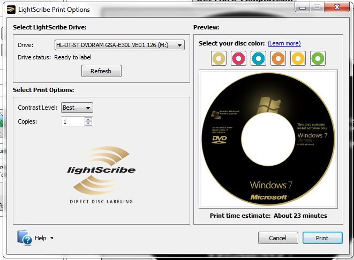The width and height of the screenshot is (354, 260).
Task: Click the Cancel button
Action: tap(278, 238)
